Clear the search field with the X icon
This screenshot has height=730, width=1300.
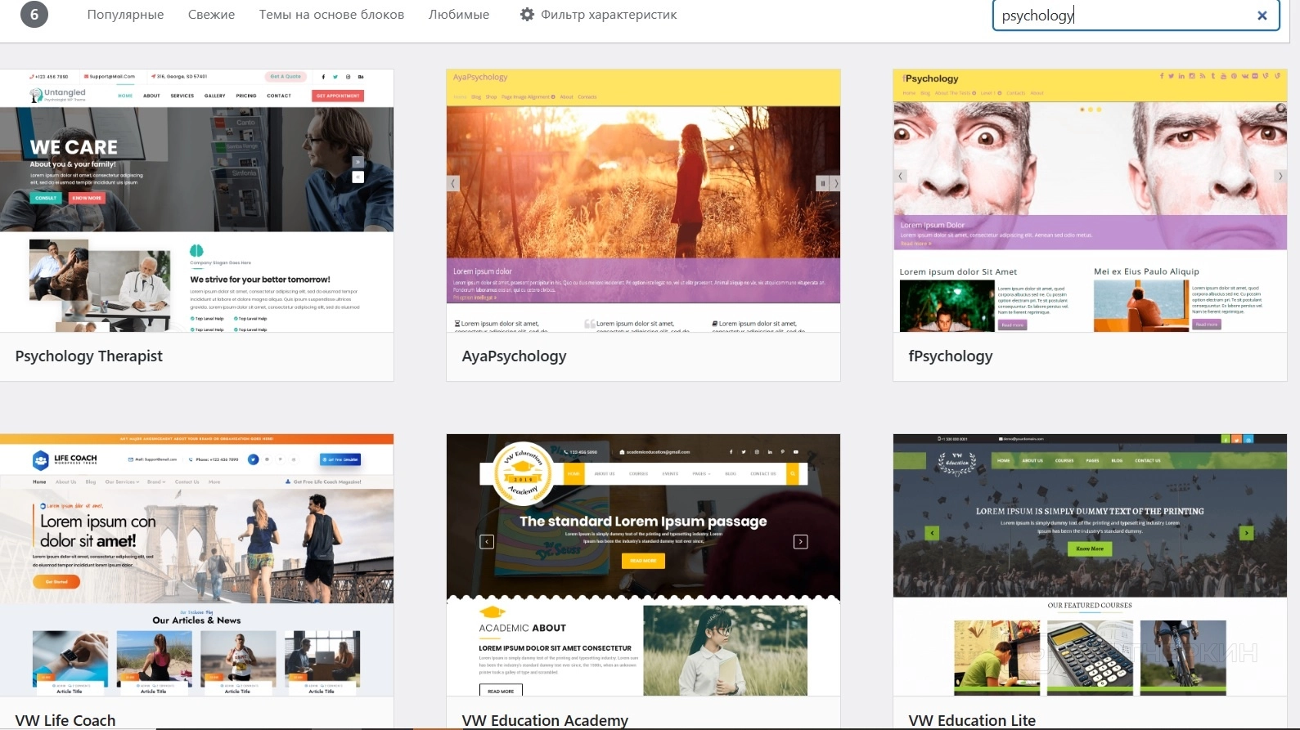[1262, 16]
